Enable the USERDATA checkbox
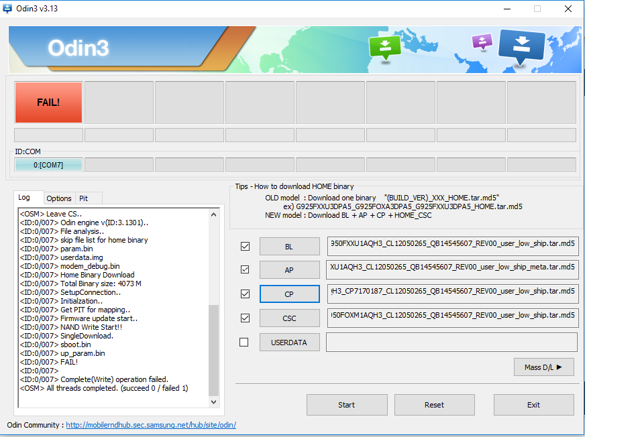This screenshot has height=437, width=644. [x=244, y=342]
